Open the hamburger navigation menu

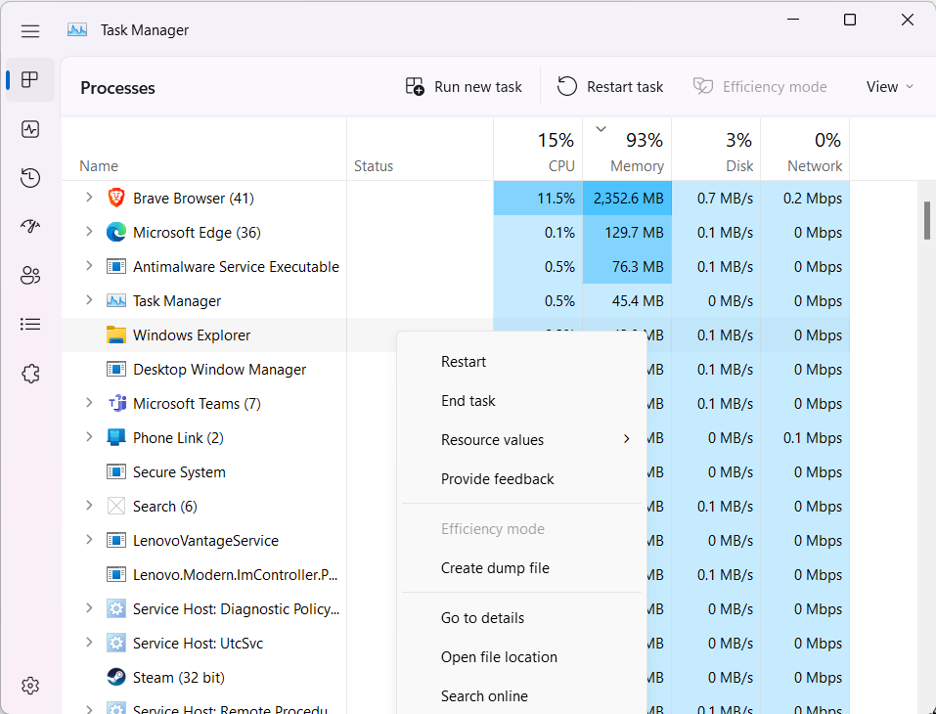coord(30,30)
